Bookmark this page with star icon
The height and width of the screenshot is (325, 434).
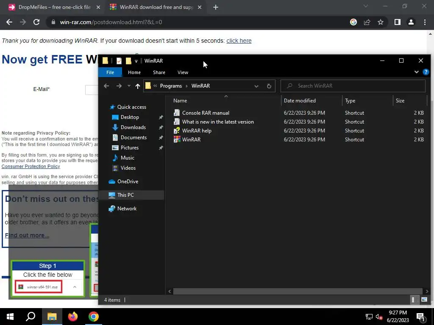click(x=381, y=22)
